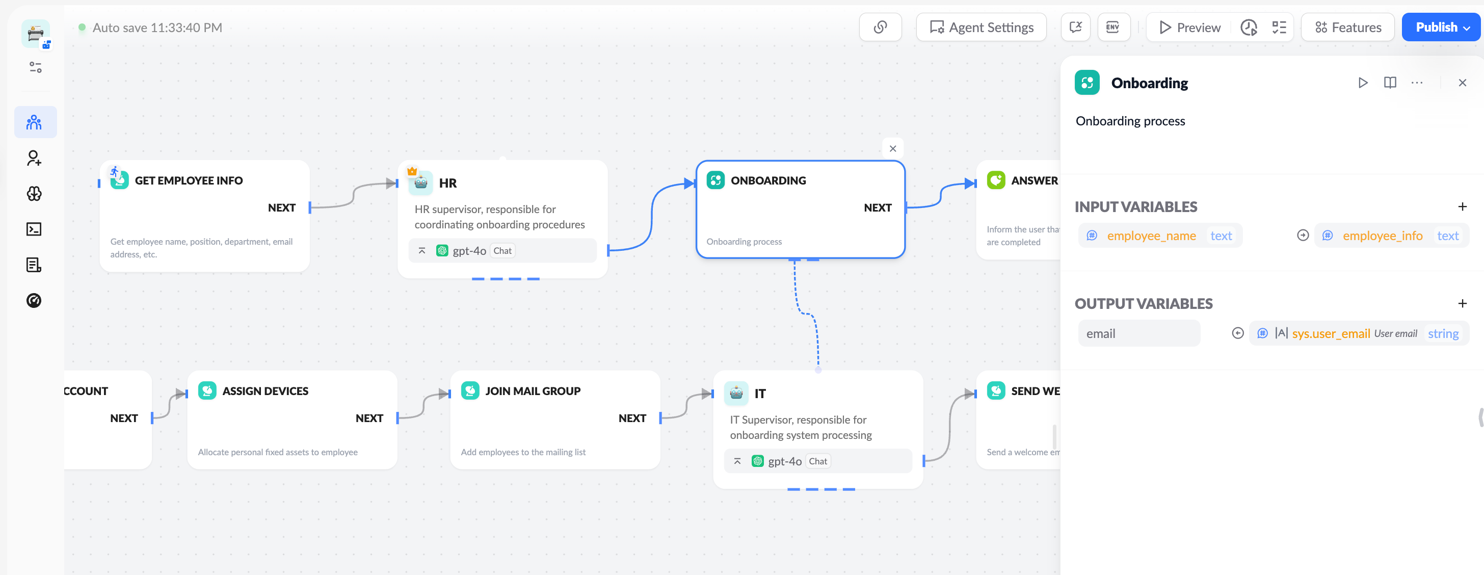
Task: Open version history via the clock icon
Action: click(1249, 27)
